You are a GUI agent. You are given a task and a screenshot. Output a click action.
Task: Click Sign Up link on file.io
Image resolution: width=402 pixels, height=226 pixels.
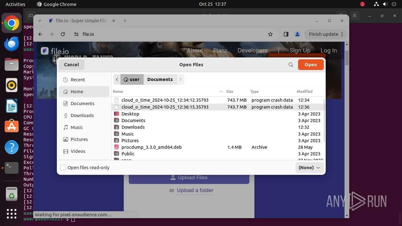(x=300, y=51)
